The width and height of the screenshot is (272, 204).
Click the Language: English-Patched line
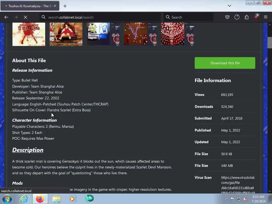click(x=60, y=104)
